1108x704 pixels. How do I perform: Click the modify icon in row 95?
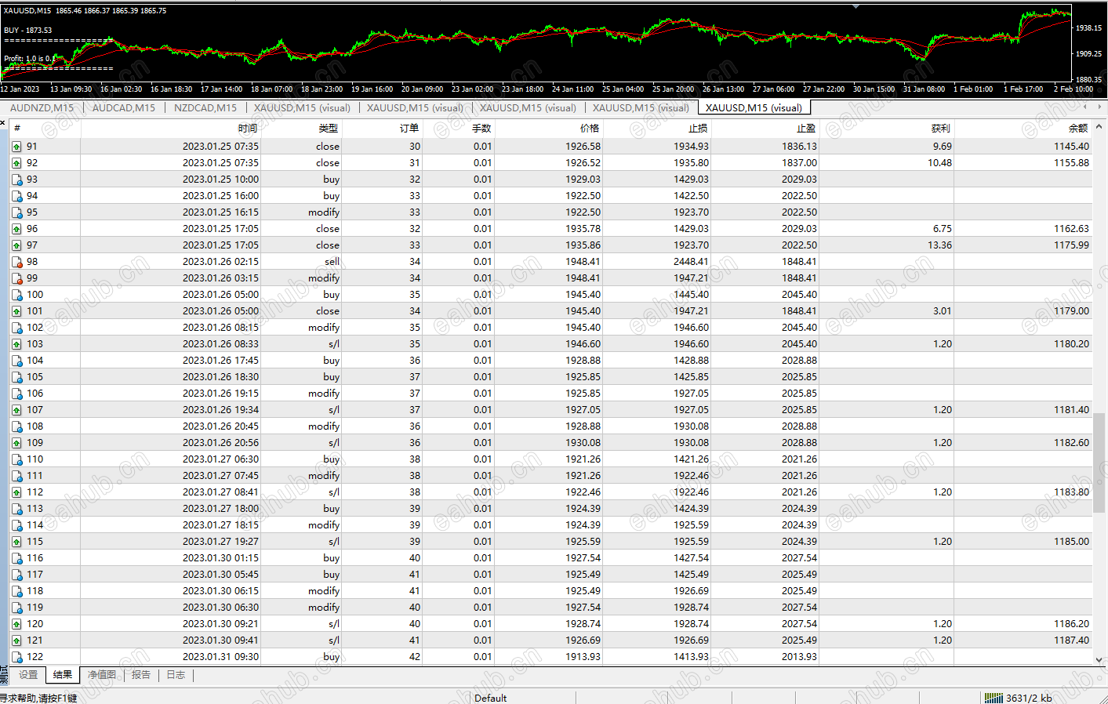point(16,212)
